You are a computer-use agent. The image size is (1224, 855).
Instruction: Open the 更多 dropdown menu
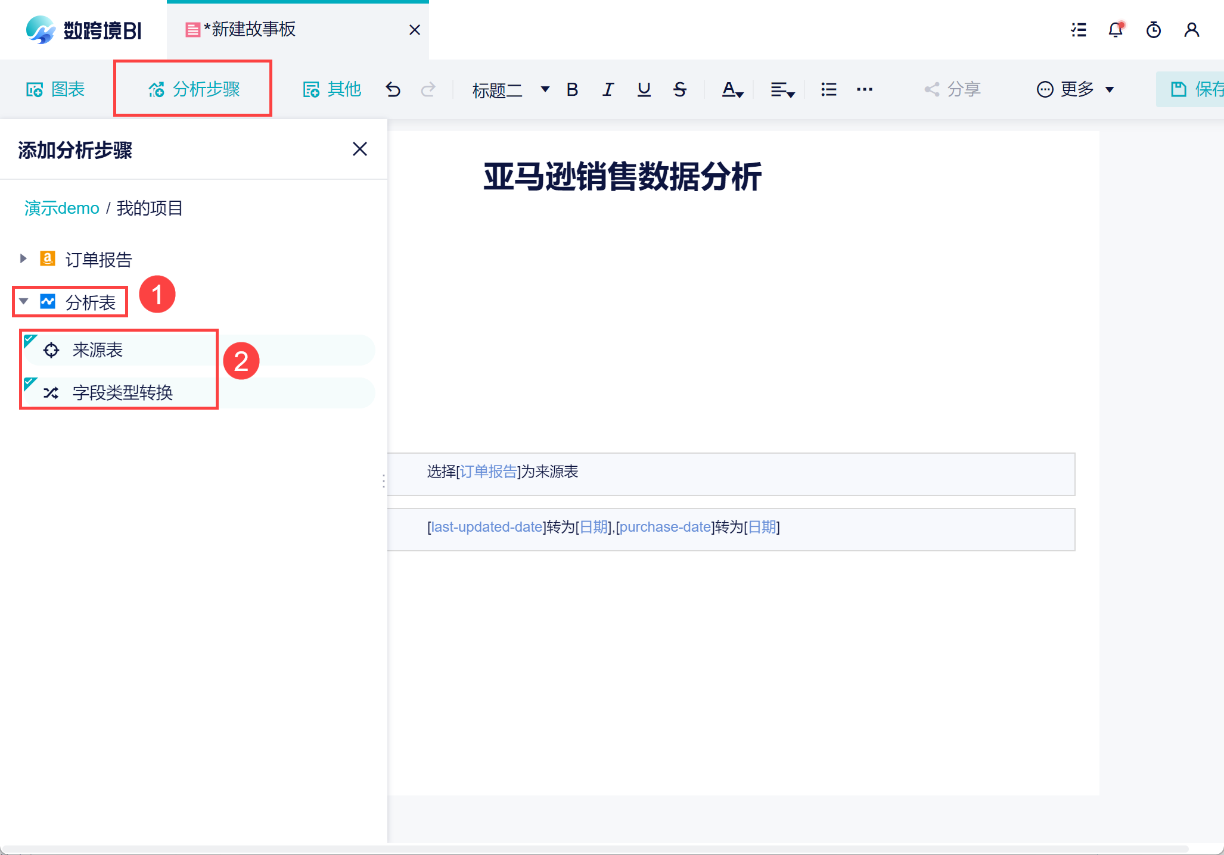tap(1076, 89)
